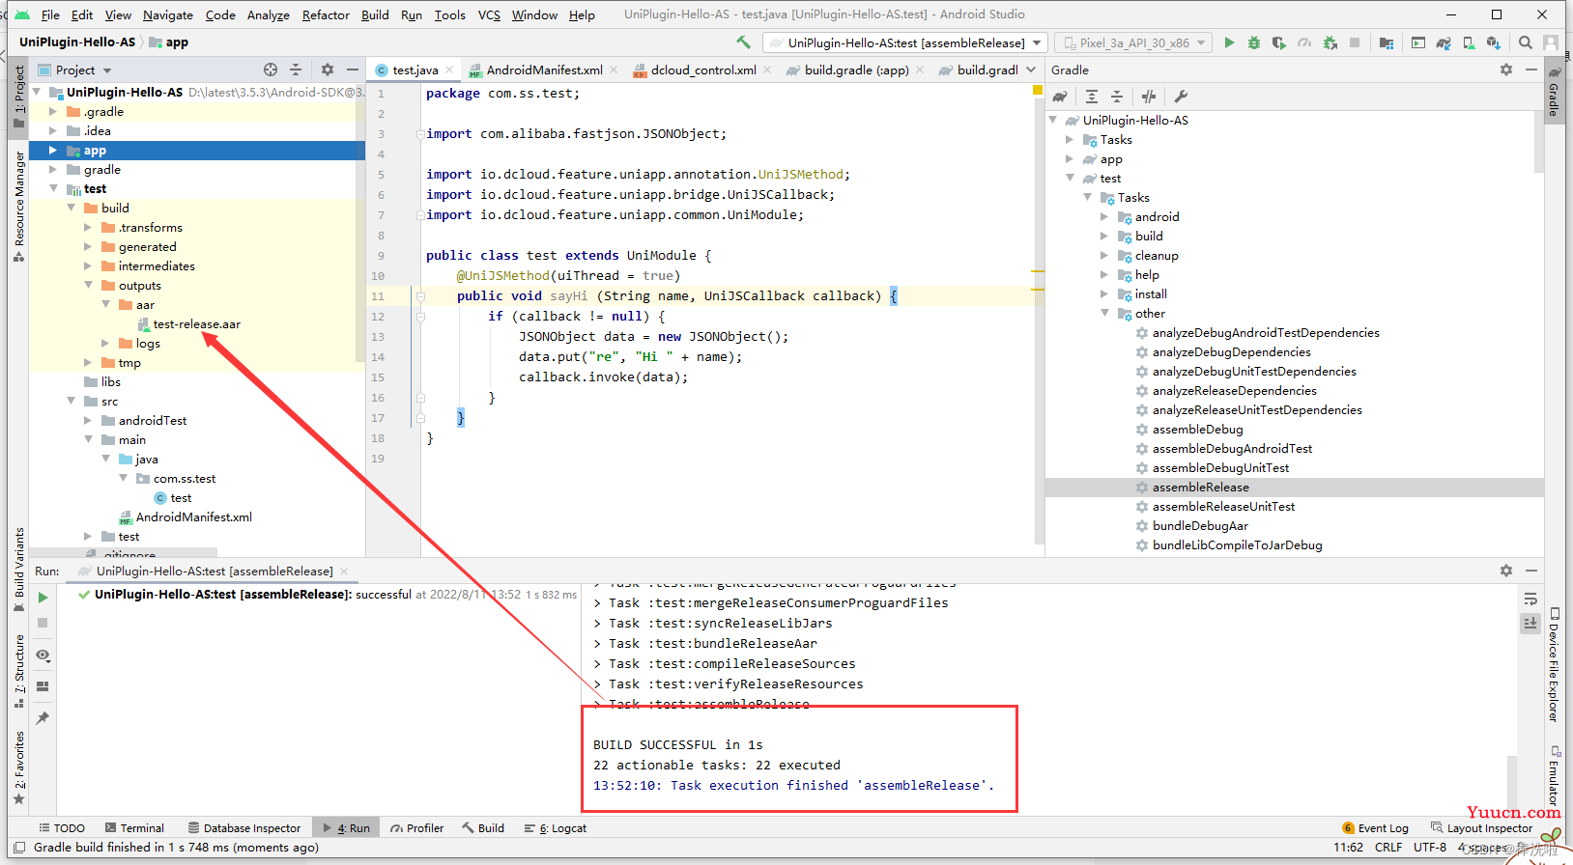The image size is (1573, 865).
Task: Collapse the outputs folder
Action: coord(88,286)
